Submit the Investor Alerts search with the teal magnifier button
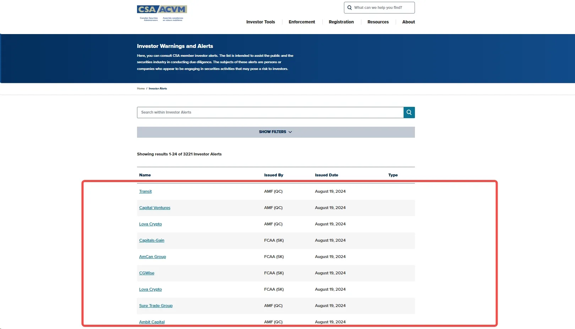The width and height of the screenshot is (575, 329). (409, 113)
